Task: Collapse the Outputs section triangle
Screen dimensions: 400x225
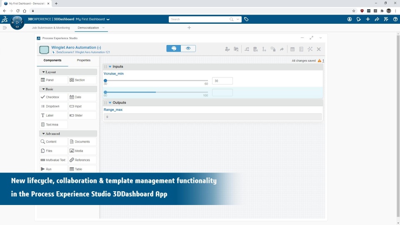Action: (110, 102)
